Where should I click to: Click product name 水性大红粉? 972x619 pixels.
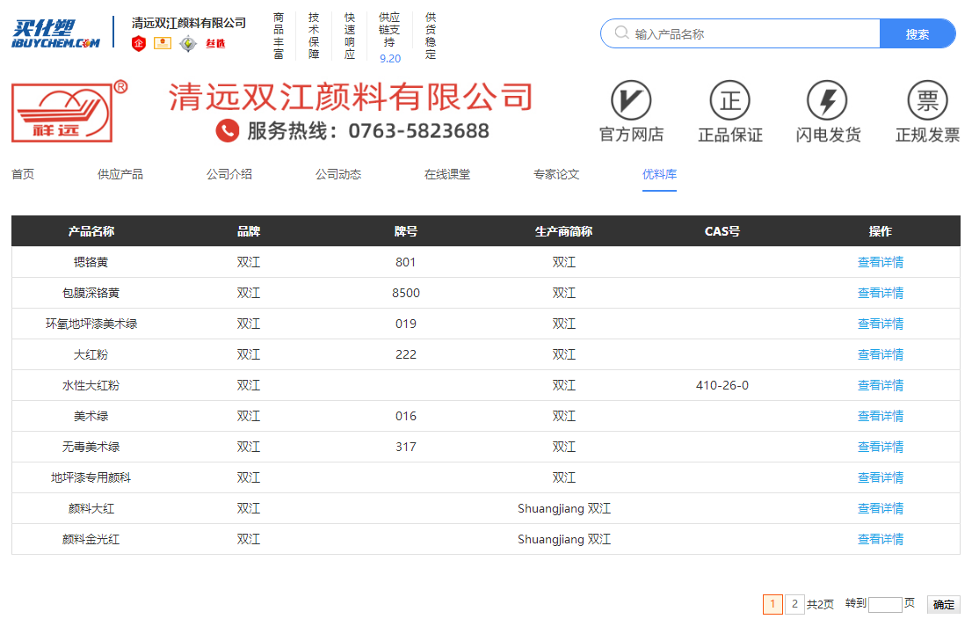[91, 385]
